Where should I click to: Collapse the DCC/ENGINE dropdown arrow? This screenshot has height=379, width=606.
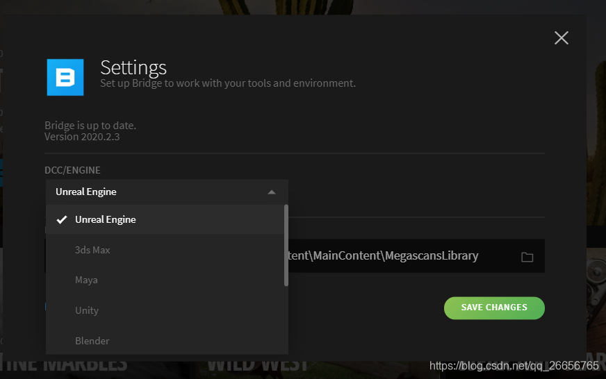(x=272, y=192)
